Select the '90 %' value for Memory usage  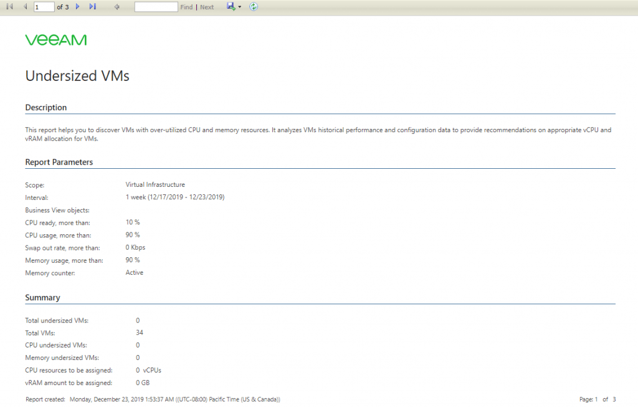click(133, 260)
